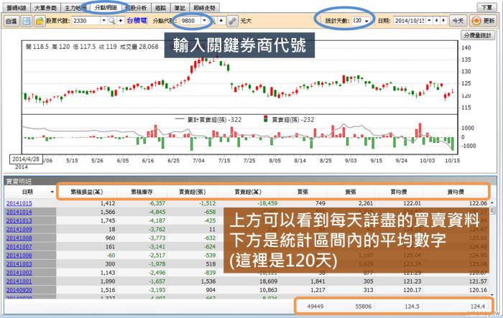This screenshot has width=503, height=318.
Task: Click the table scrollbar up arrow
Action: click(492, 203)
